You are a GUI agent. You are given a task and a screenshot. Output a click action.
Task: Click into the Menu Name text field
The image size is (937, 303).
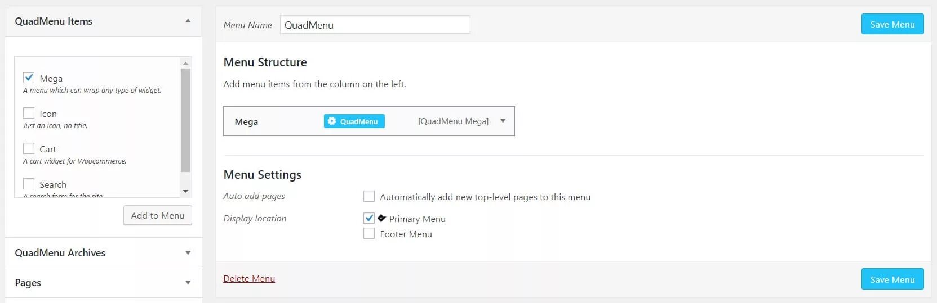pyautogui.click(x=375, y=25)
